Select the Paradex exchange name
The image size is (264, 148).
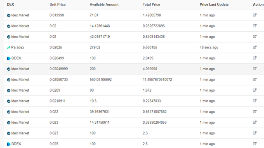tap(17, 47)
